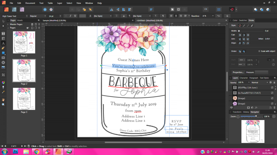
Task: Click the stroke Properties button
Action: coord(238,72)
